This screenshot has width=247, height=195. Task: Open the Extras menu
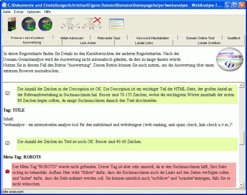[x=18, y=12]
